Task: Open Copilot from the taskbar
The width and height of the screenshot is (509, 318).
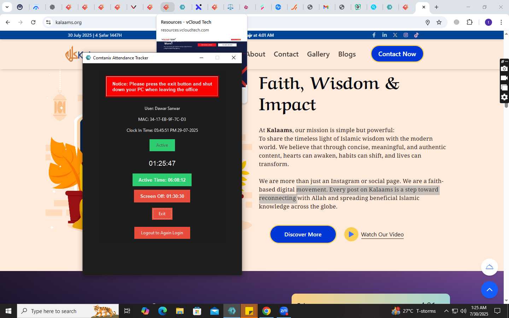Action: [145, 311]
